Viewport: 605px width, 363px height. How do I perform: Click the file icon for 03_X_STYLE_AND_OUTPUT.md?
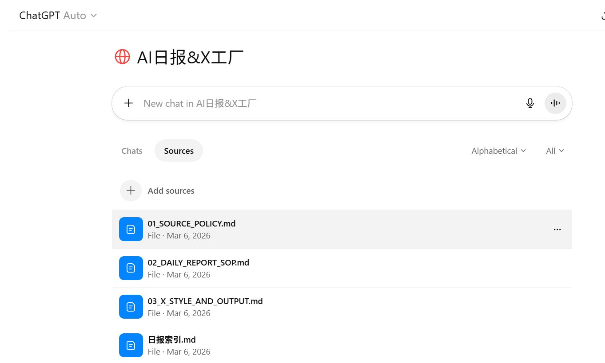point(131,307)
